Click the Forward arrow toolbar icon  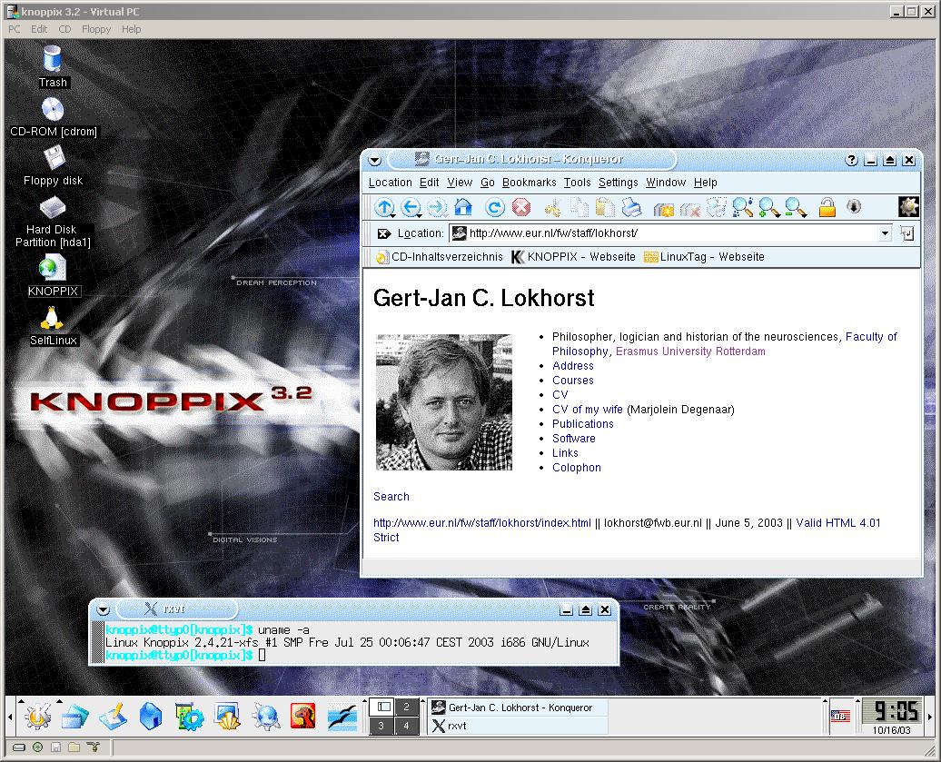(437, 208)
